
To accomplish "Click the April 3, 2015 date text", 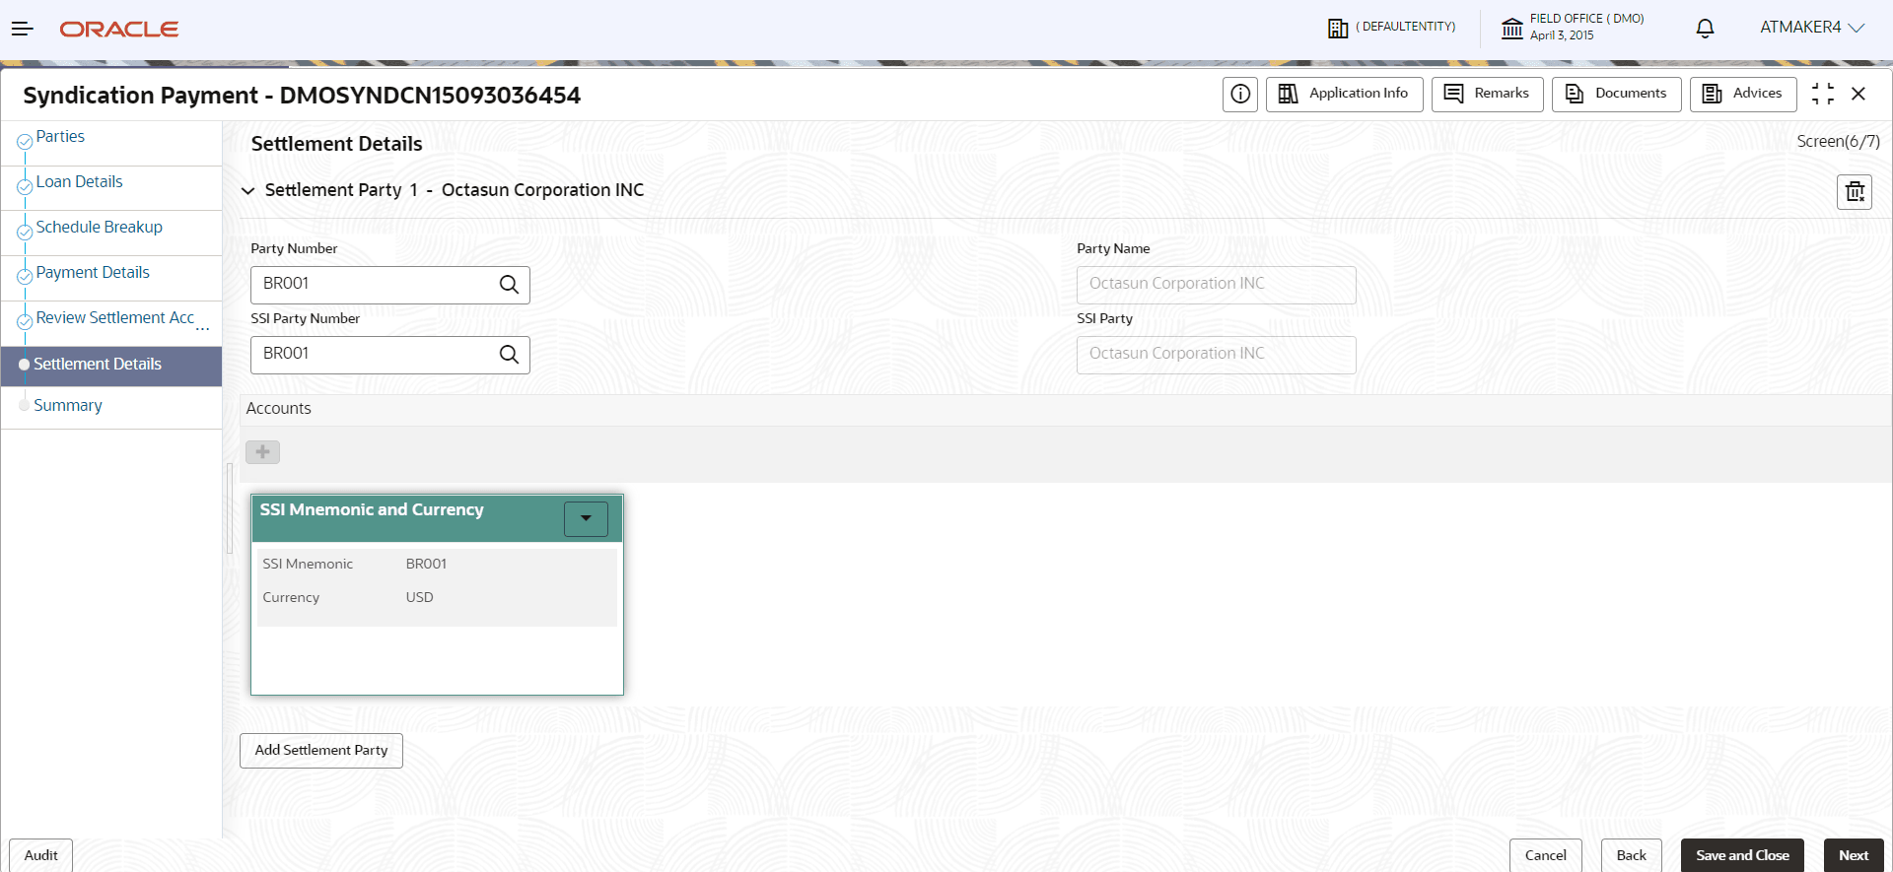I will pyautogui.click(x=1561, y=35).
